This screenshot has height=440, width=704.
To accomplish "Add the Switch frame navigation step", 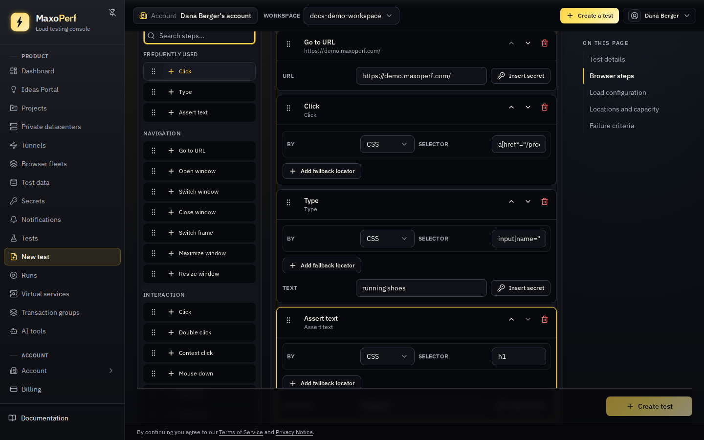I will click(199, 233).
